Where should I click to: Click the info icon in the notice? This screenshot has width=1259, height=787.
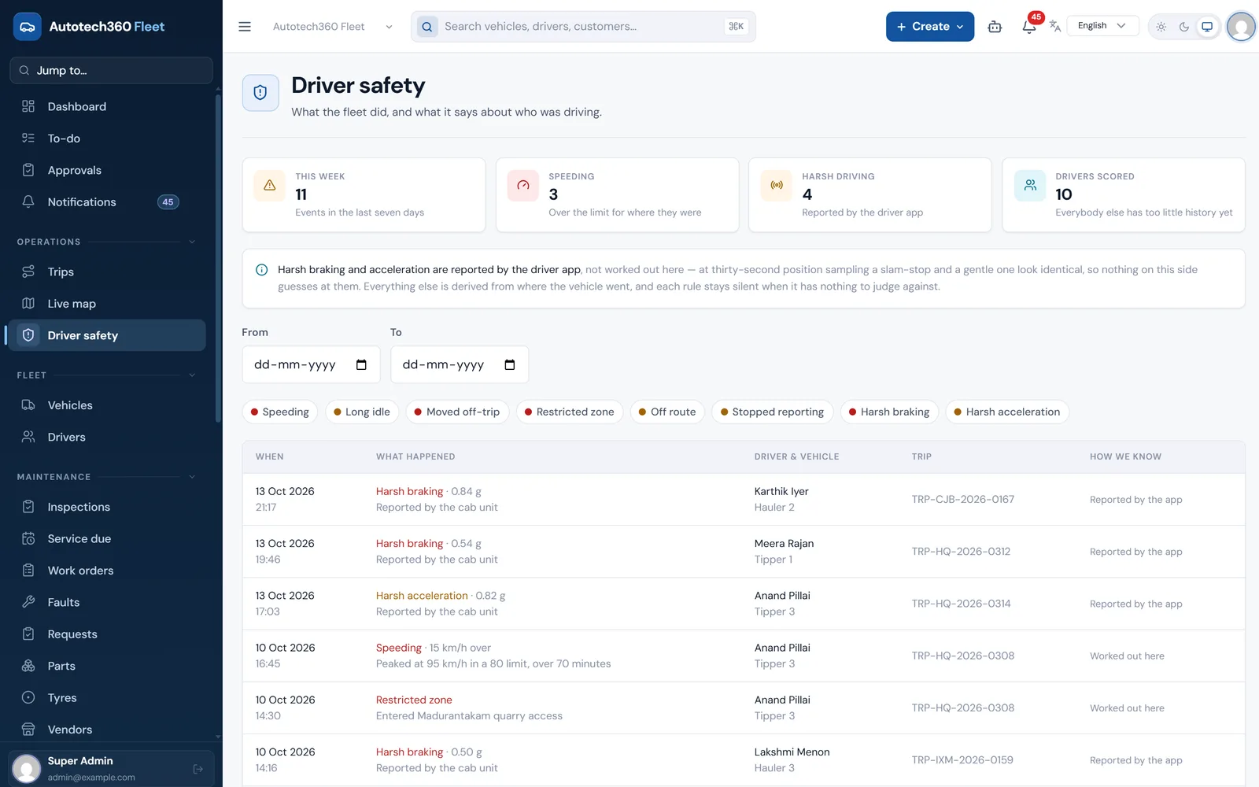tap(262, 270)
